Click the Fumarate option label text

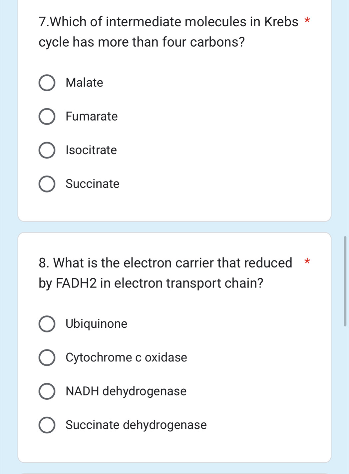[92, 117]
